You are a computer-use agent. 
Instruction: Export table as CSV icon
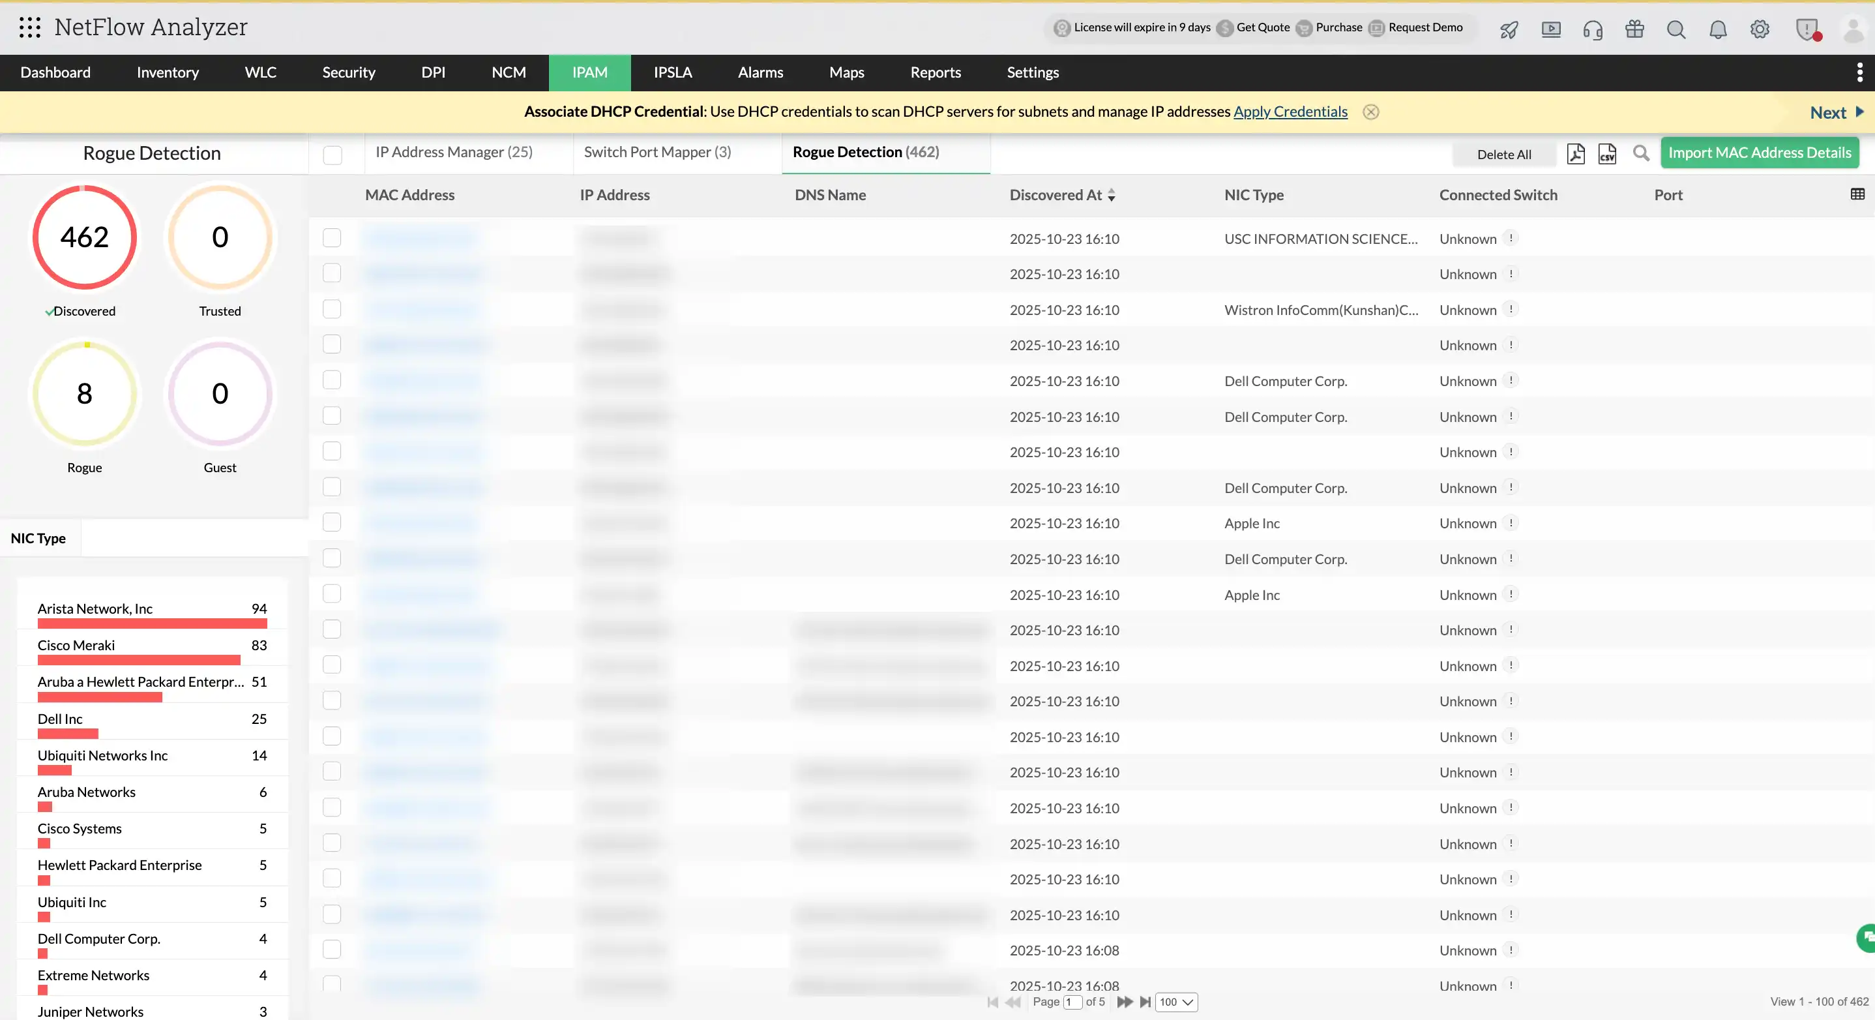[x=1607, y=154]
